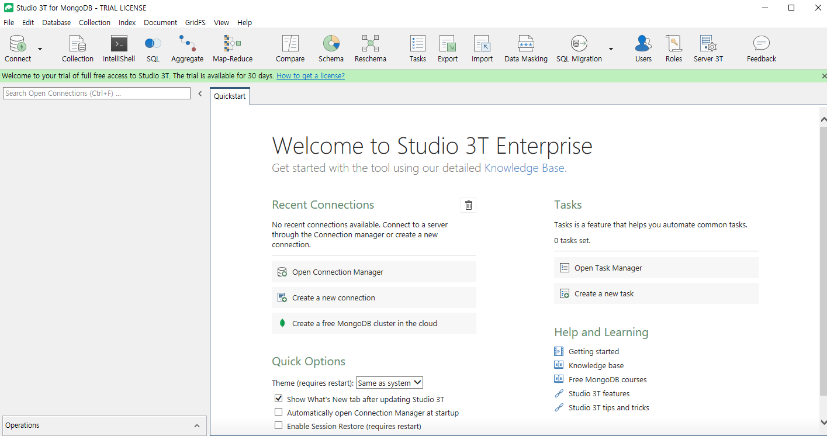The height and width of the screenshot is (436, 827).
Task: Collapse the connection tree sidebar arrow
Action: coord(200,94)
